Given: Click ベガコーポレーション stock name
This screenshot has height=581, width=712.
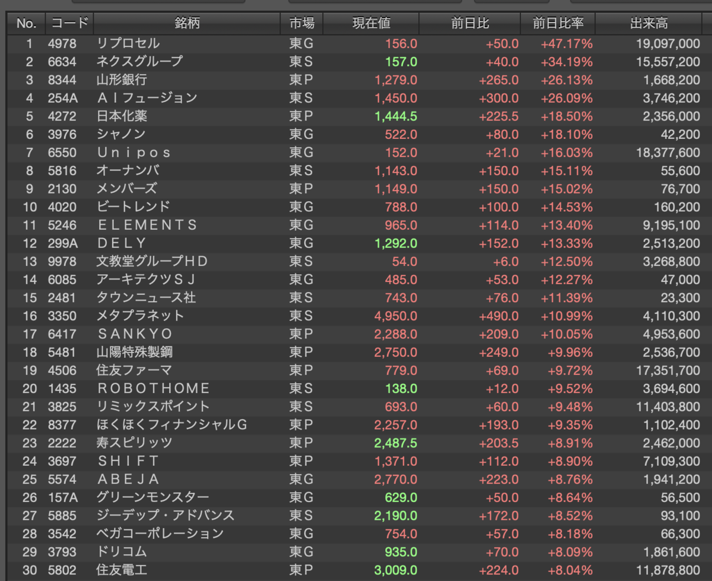Looking at the screenshot, I should click(160, 534).
